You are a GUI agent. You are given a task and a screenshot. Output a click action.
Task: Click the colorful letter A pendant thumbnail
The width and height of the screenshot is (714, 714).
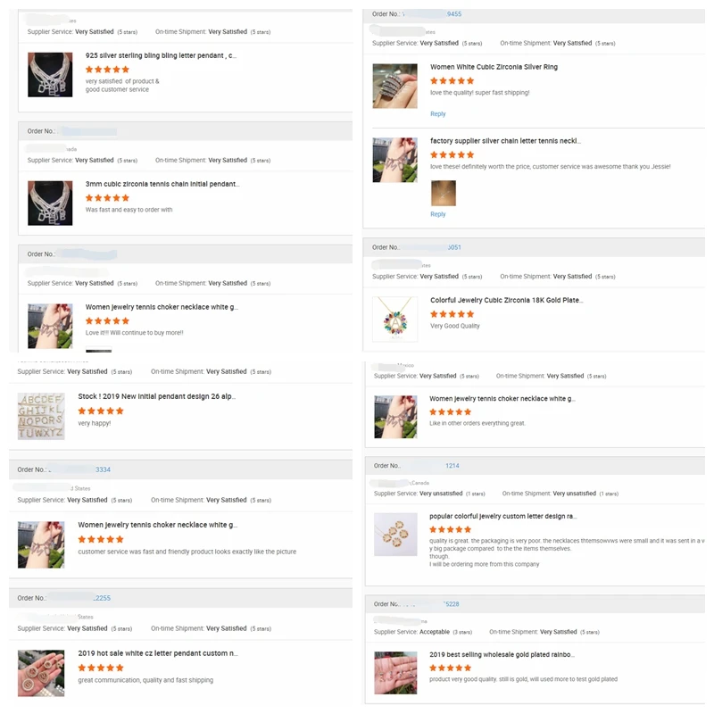coord(394,320)
